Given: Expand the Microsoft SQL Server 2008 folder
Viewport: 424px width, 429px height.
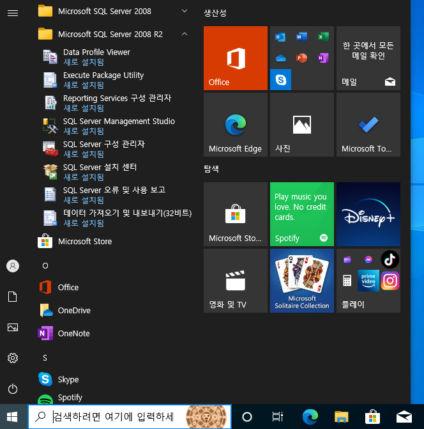Looking at the screenshot, I should coord(113,12).
